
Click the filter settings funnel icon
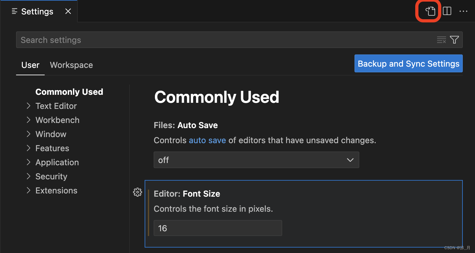tap(454, 40)
